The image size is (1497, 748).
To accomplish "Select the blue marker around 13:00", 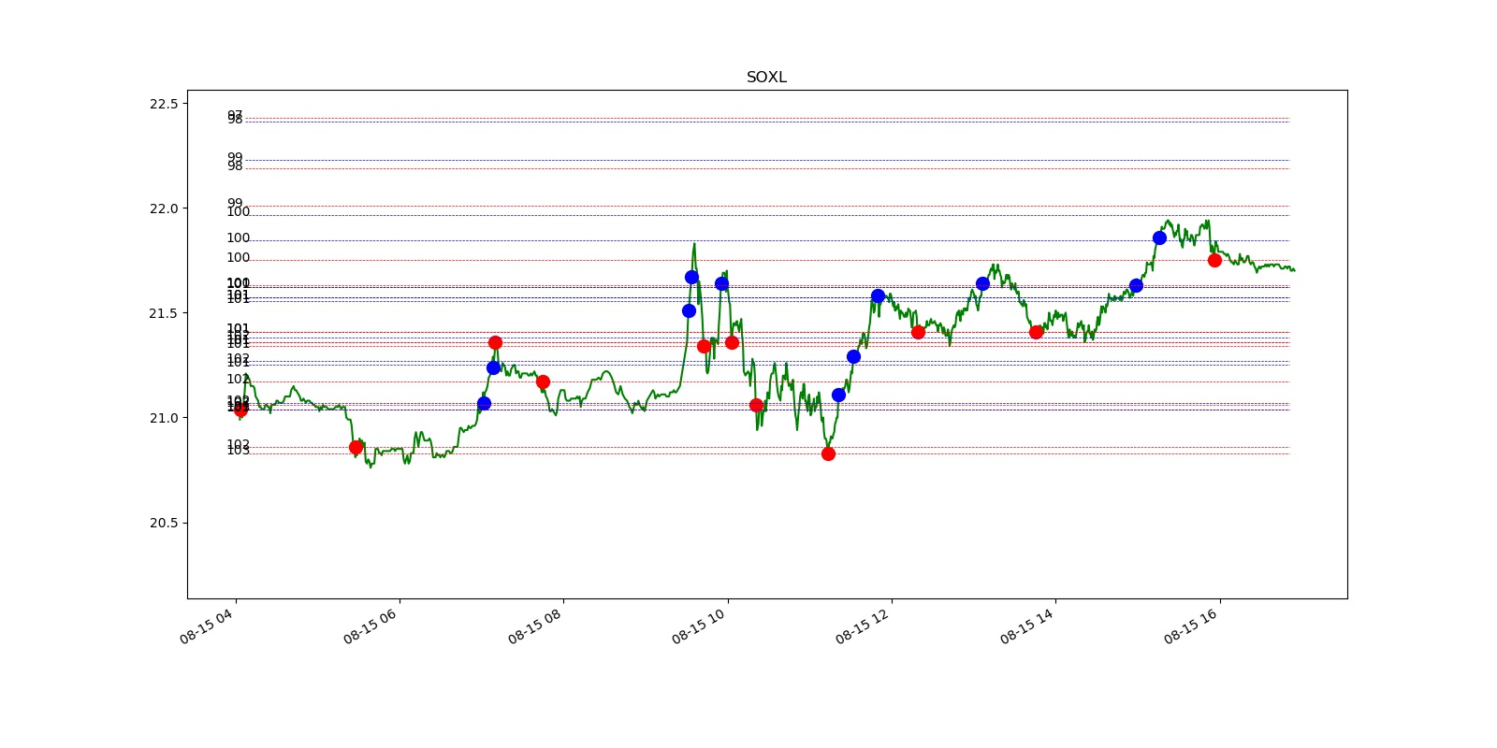I will [982, 283].
